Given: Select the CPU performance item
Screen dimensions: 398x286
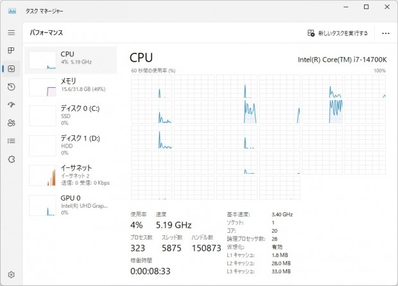Looking at the screenshot, I should [x=71, y=58].
